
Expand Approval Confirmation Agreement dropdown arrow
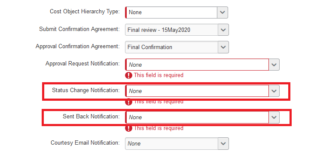tap(223, 47)
